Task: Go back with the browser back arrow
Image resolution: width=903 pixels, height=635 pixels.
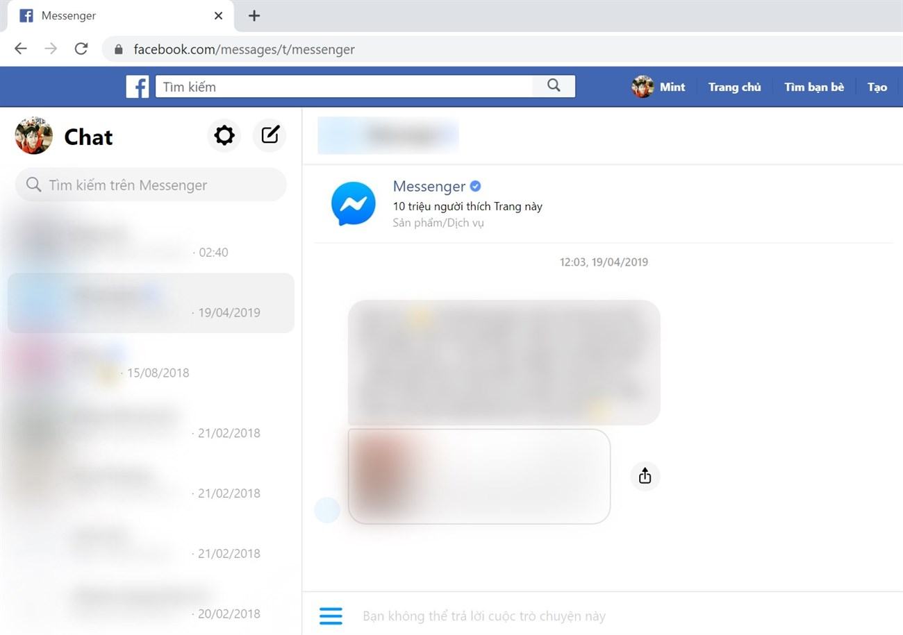Action: [21, 49]
